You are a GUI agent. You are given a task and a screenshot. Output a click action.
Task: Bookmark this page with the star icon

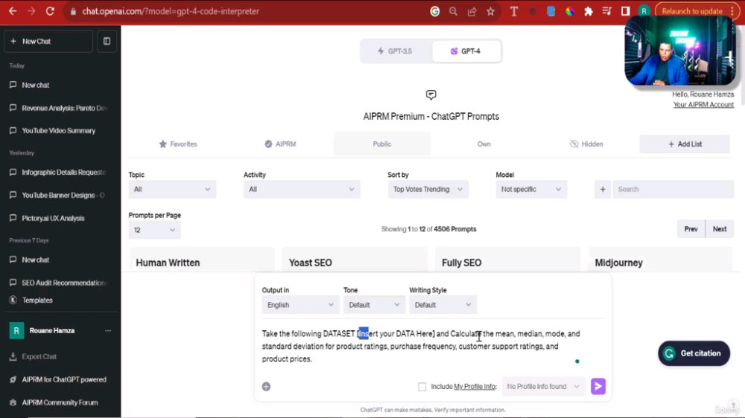click(490, 11)
